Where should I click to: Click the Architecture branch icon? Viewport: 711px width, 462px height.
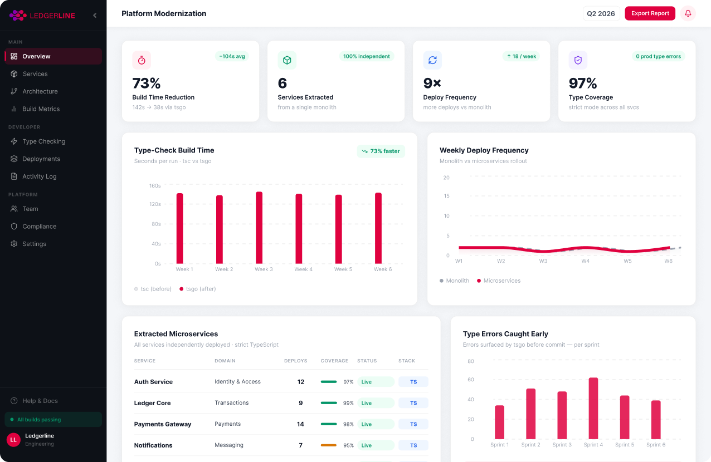[x=14, y=91]
